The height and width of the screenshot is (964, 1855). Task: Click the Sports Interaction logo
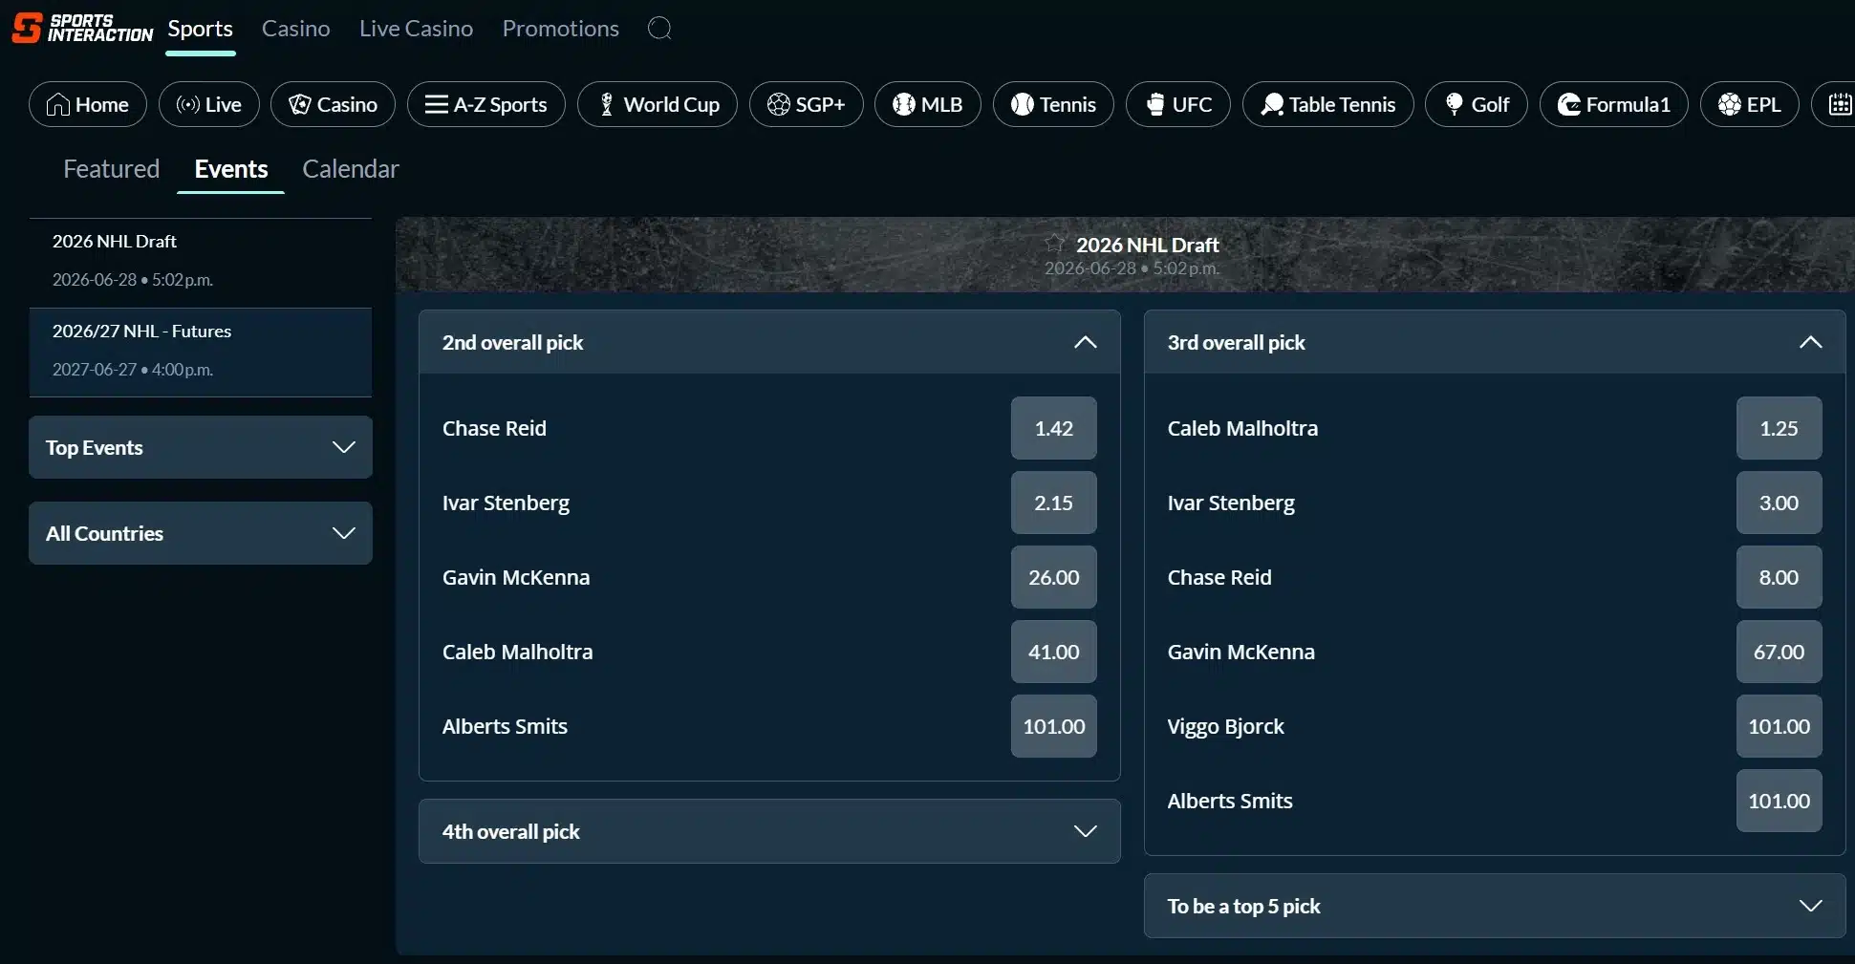tap(82, 28)
